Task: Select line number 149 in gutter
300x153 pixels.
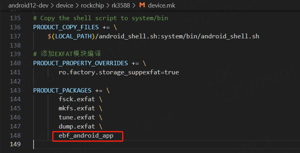Action: click(15, 144)
